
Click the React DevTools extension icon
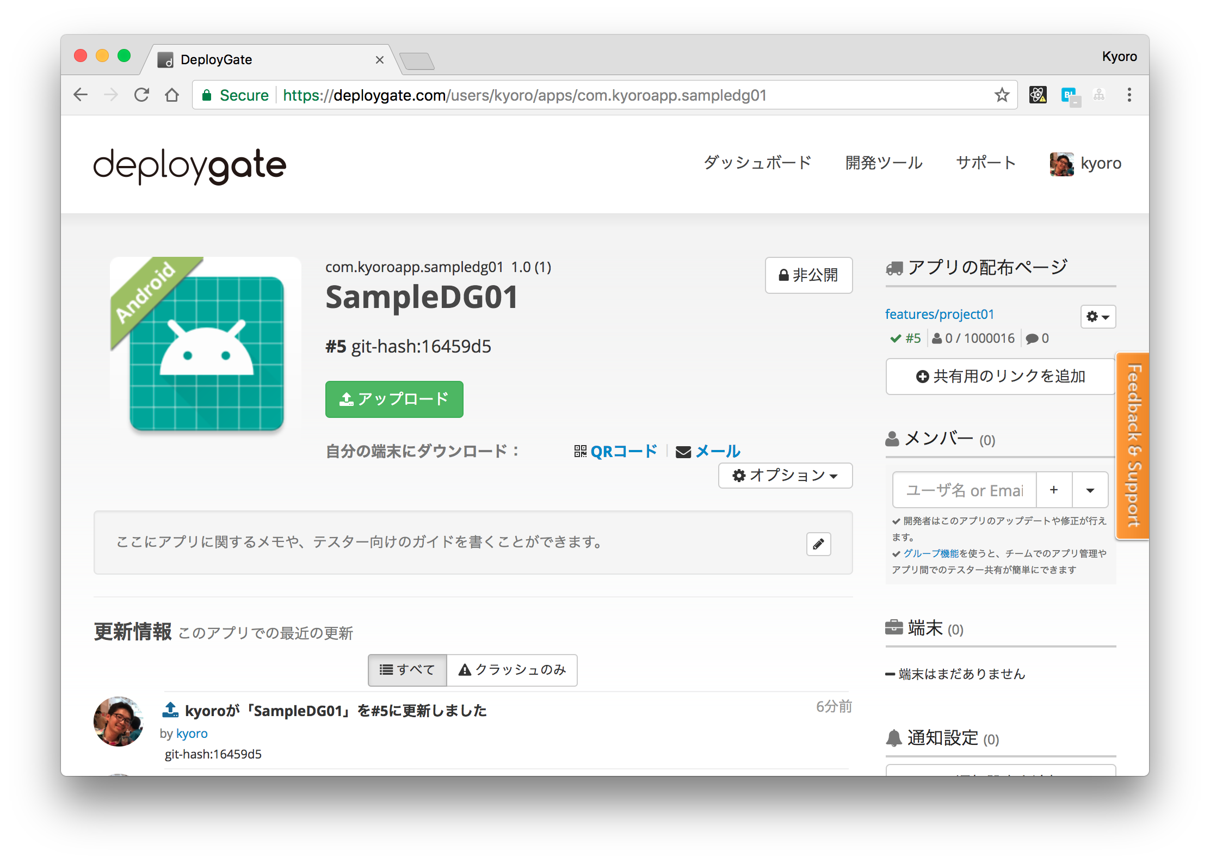(x=1038, y=95)
